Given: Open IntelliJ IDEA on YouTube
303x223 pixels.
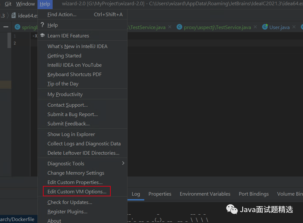Looking at the screenshot, I should tap(83, 65).
